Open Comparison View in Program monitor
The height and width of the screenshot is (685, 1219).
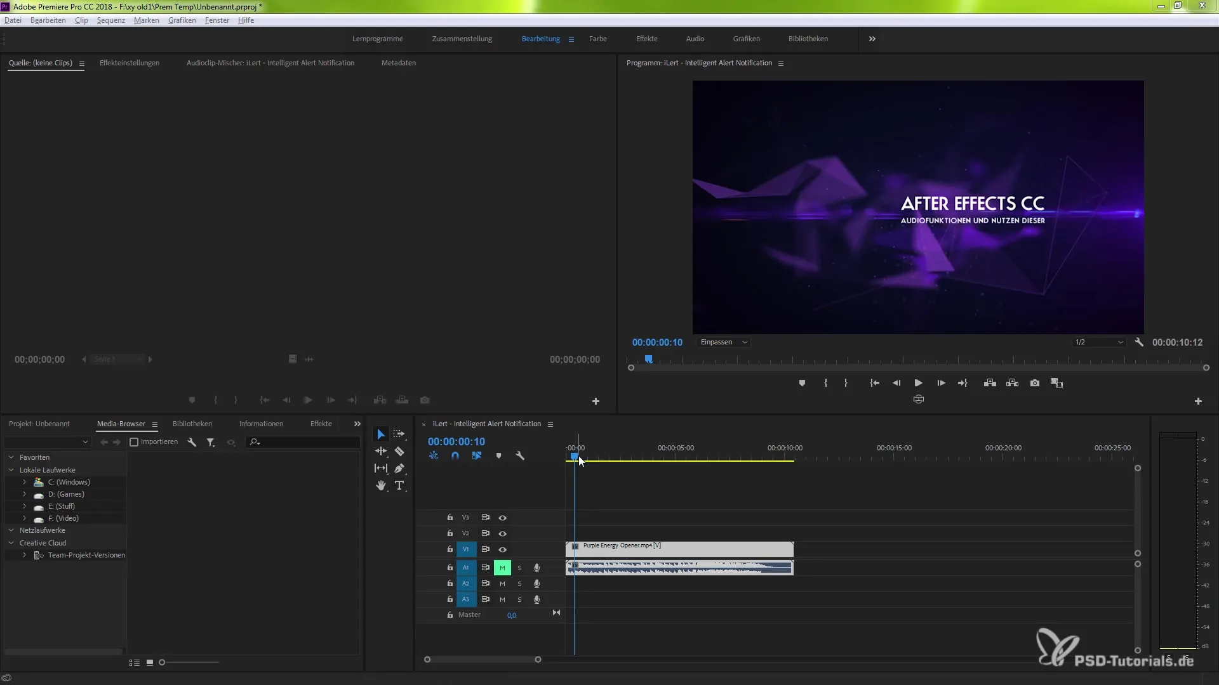[x=1056, y=383]
